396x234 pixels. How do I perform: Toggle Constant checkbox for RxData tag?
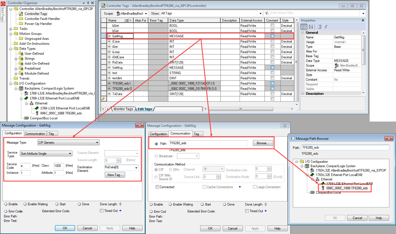coord(272,62)
